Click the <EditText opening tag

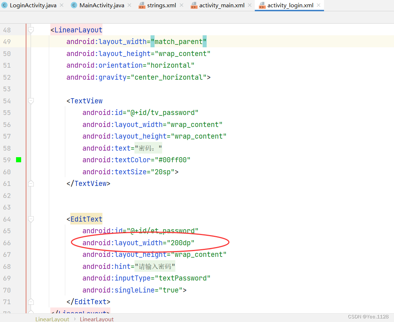point(85,219)
